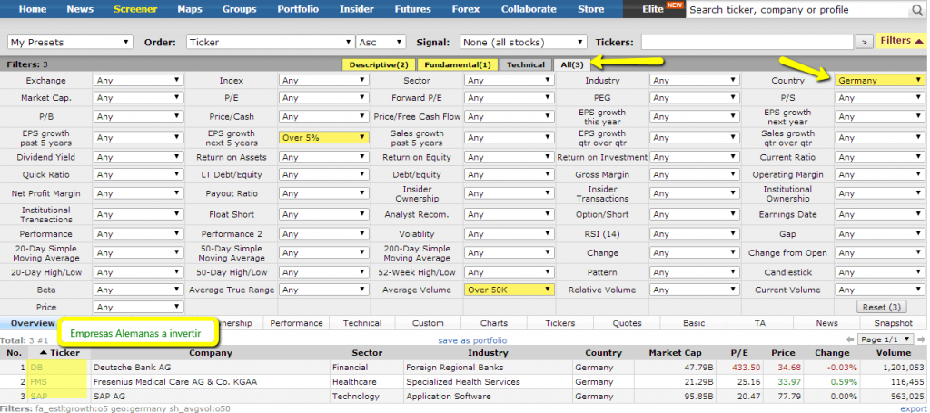
Task: Open the Average Volume filter dropdown
Action: [x=509, y=290]
